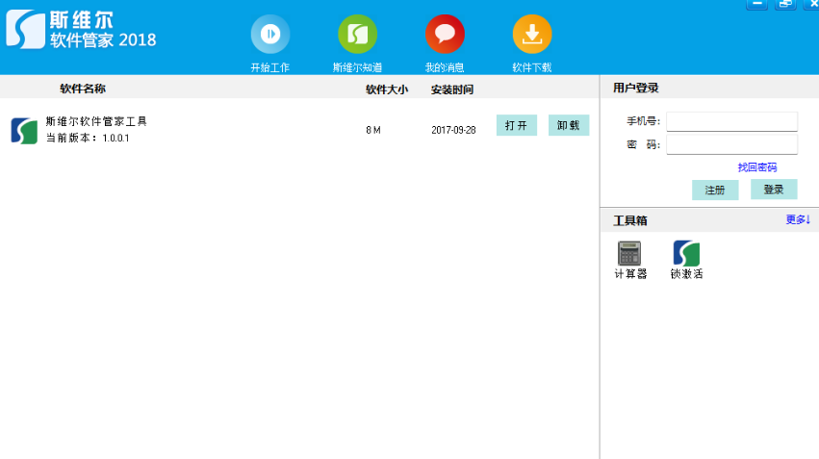Click the 登录 login button
819x459 pixels.
pyautogui.click(x=774, y=190)
